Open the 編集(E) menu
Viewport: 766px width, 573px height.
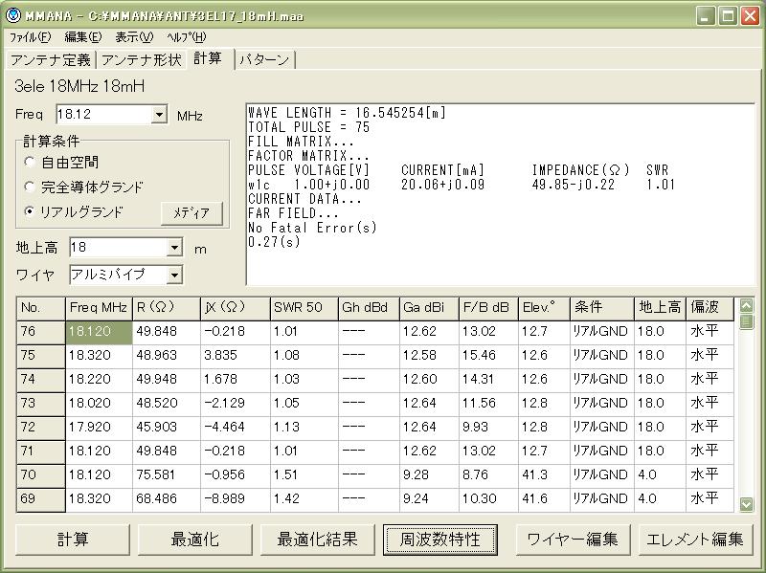(x=83, y=37)
